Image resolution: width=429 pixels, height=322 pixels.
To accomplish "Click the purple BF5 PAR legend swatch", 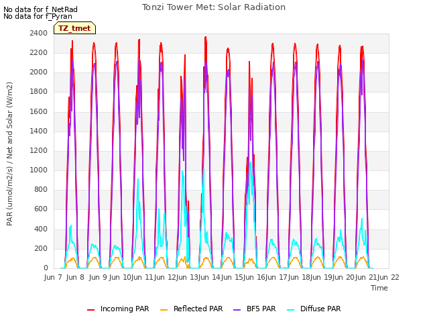I will pos(237,310).
